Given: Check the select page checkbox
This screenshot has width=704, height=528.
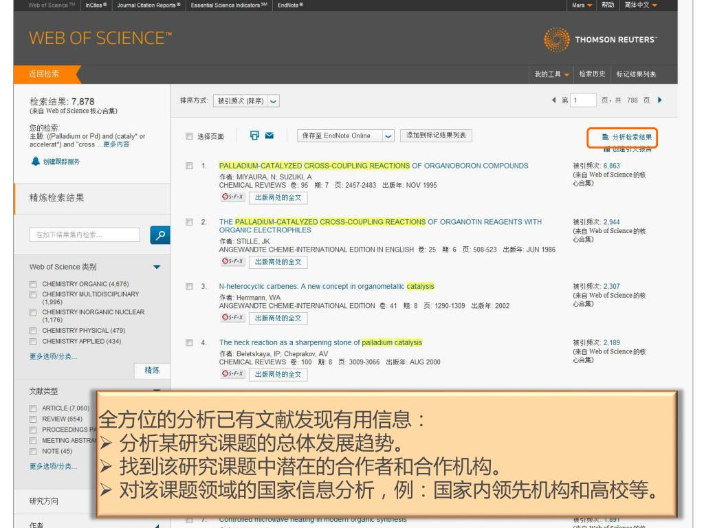Looking at the screenshot, I should click(189, 136).
